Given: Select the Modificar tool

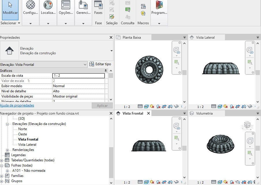Looking at the screenshot, I should (10, 10).
